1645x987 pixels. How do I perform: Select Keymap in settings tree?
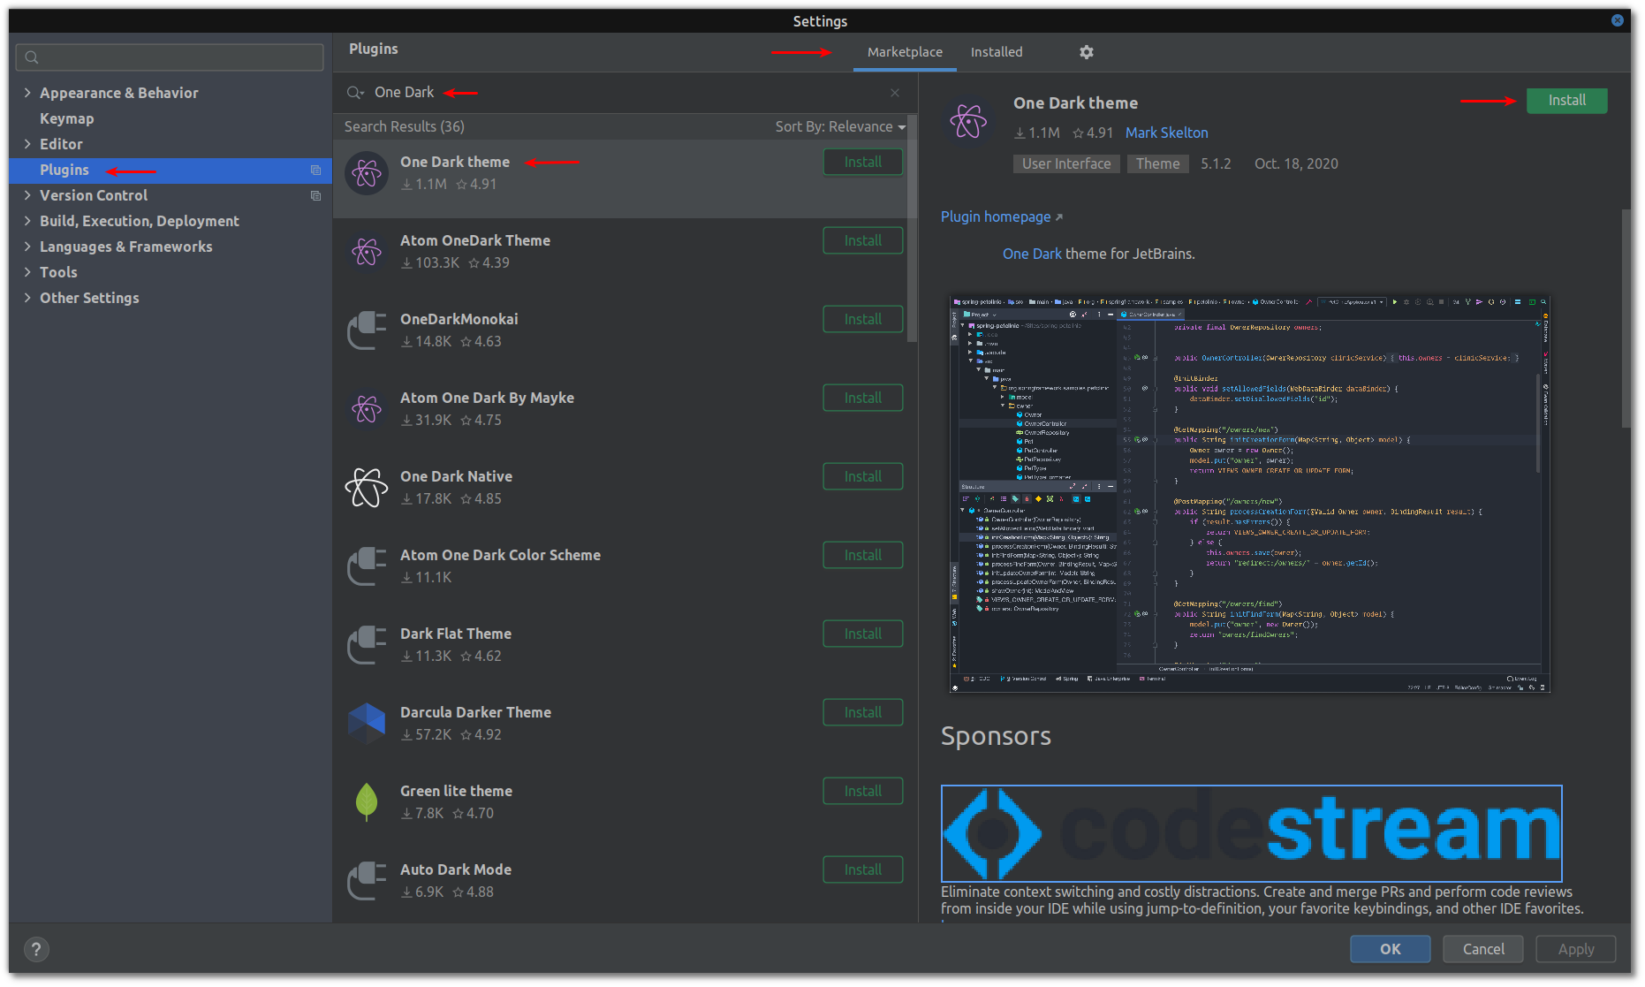tap(67, 118)
